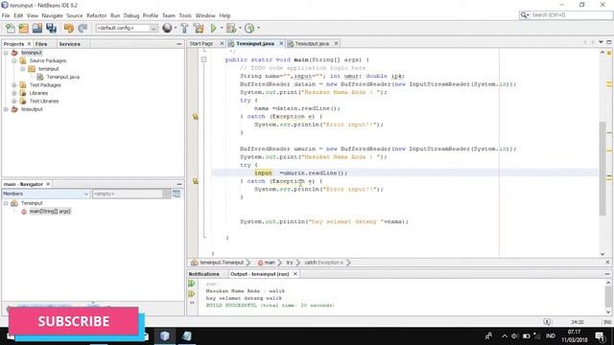Click the Open Project toolbar icon
This screenshot has height=345, width=614.
(37, 28)
